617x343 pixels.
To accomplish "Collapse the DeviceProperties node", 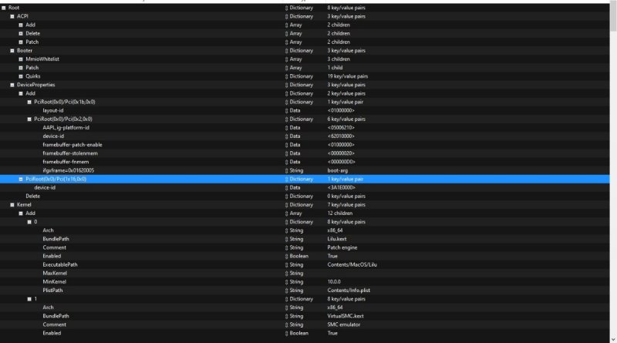I will coord(12,85).
